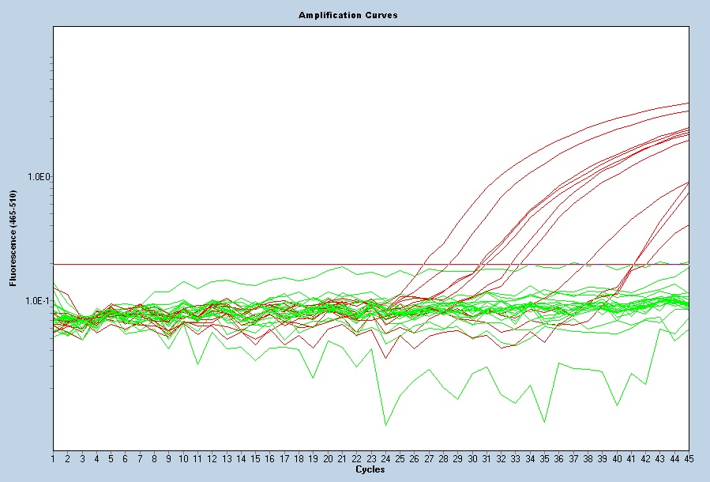Click cycle 30 on the x-axis
The image size is (710, 482).
472,459
